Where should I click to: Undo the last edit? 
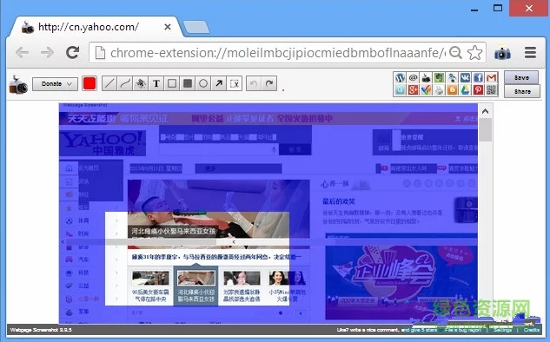tap(254, 83)
